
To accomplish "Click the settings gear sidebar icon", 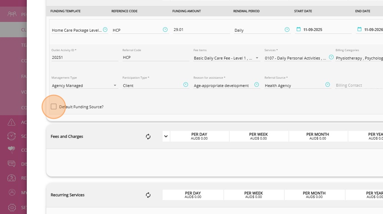I will coord(12,207).
